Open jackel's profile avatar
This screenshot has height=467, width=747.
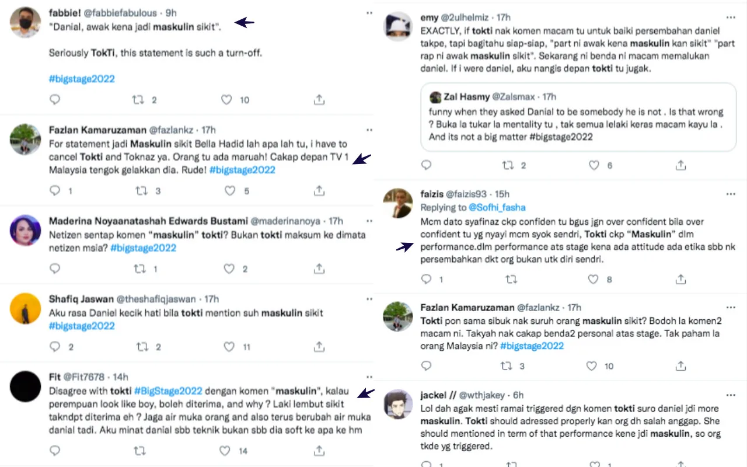point(397,404)
